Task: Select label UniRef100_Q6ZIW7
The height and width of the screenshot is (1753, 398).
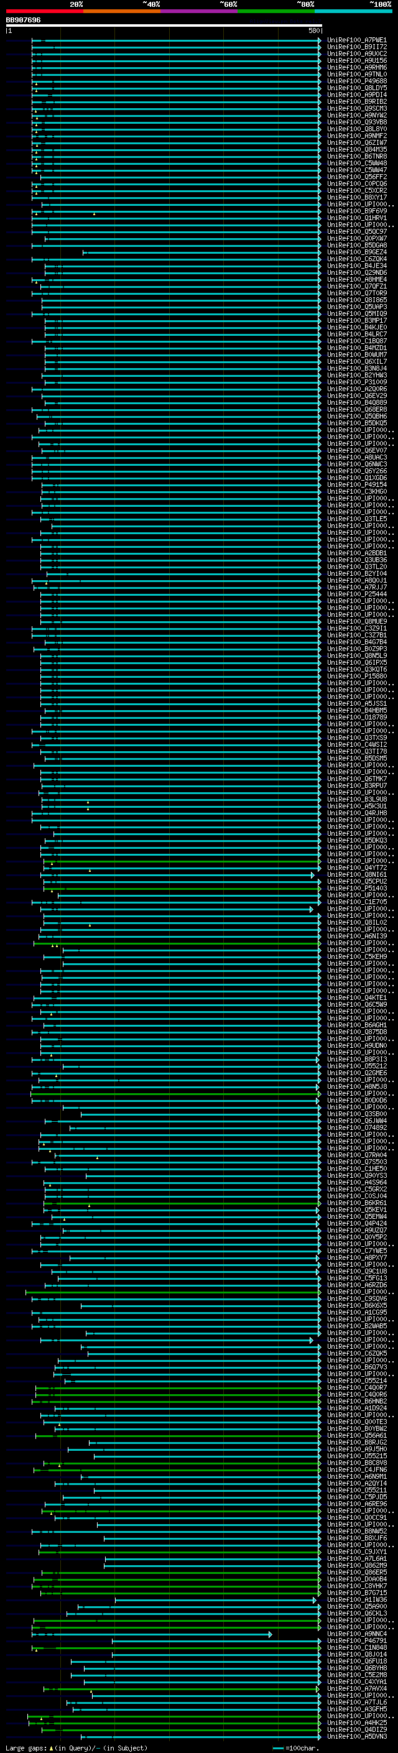Action: [356, 143]
